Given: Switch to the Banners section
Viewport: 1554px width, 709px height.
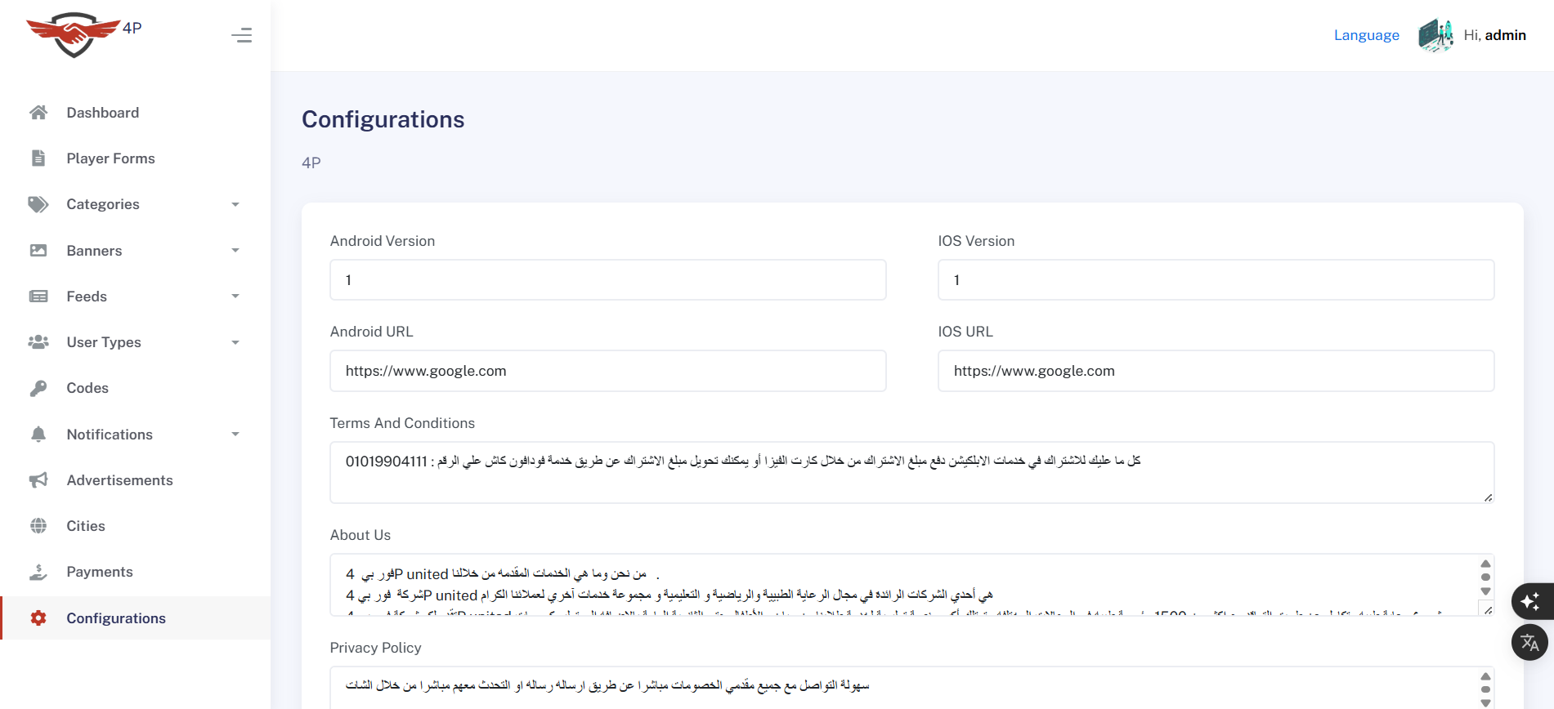Looking at the screenshot, I should point(94,250).
